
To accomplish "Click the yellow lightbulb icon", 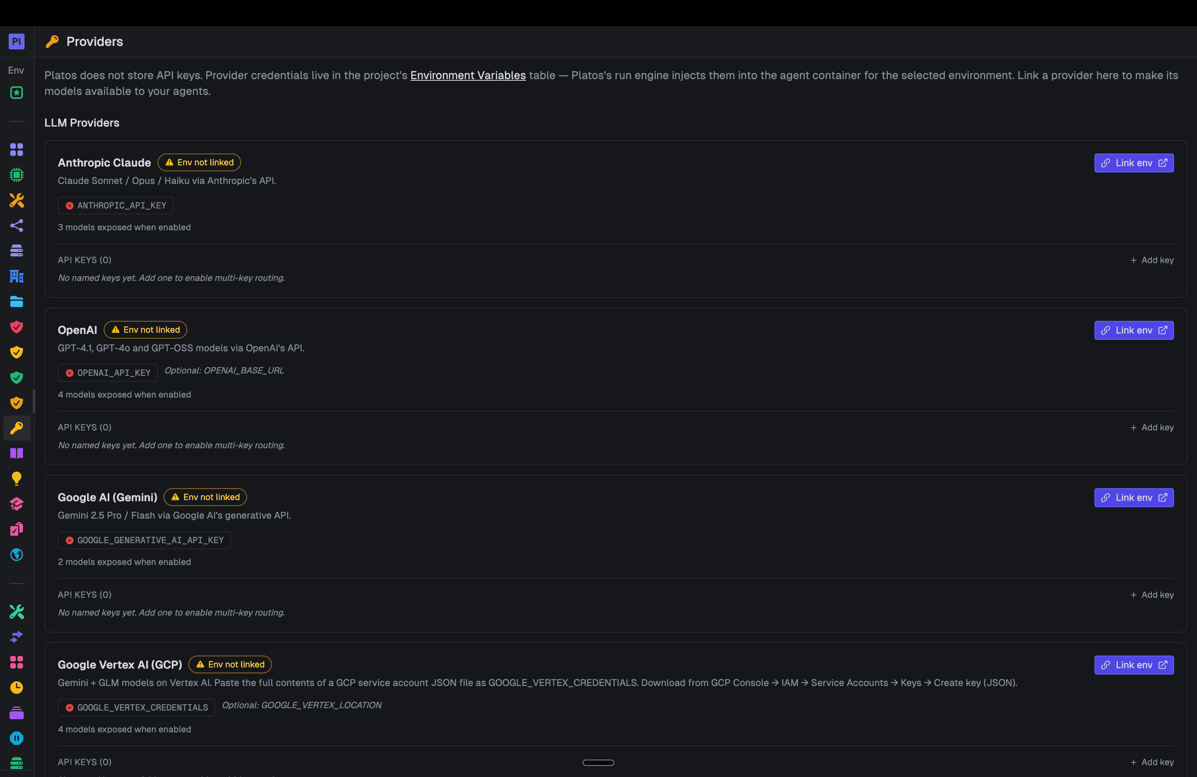I will [17, 478].
